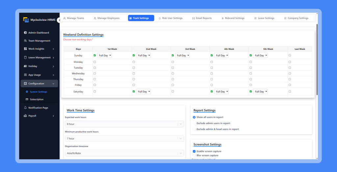Open Email Reports tab

click(202, 18)
